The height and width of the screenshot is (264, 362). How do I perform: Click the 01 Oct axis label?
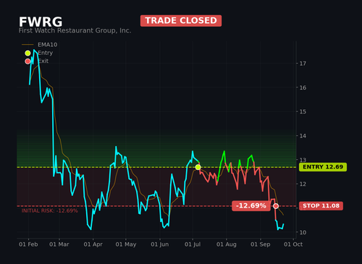click(293, 244)
